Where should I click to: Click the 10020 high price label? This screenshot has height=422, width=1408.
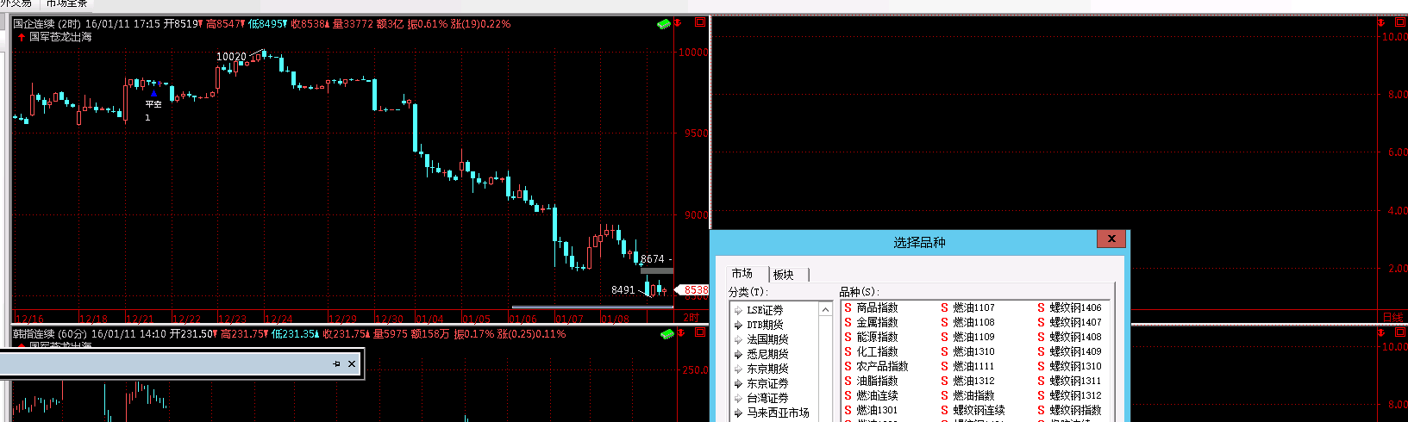(231, 57)
